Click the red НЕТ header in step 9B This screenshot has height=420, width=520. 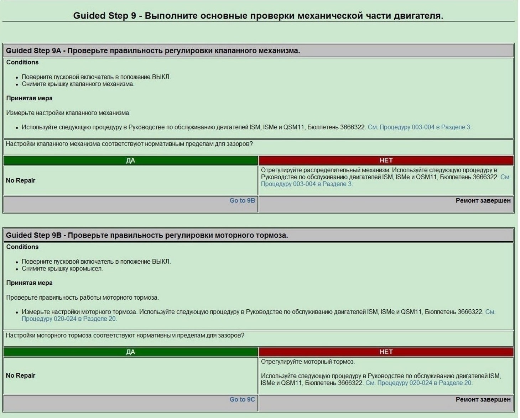386,352
